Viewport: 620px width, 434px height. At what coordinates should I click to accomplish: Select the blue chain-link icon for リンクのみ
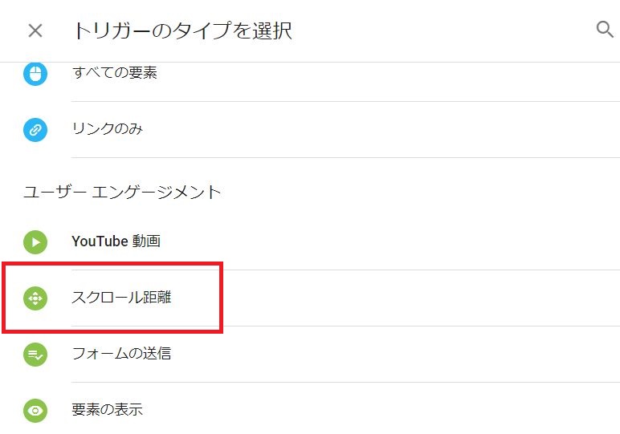[x=35, y=129]
